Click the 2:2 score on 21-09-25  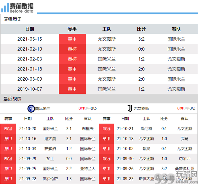[69, 169]
